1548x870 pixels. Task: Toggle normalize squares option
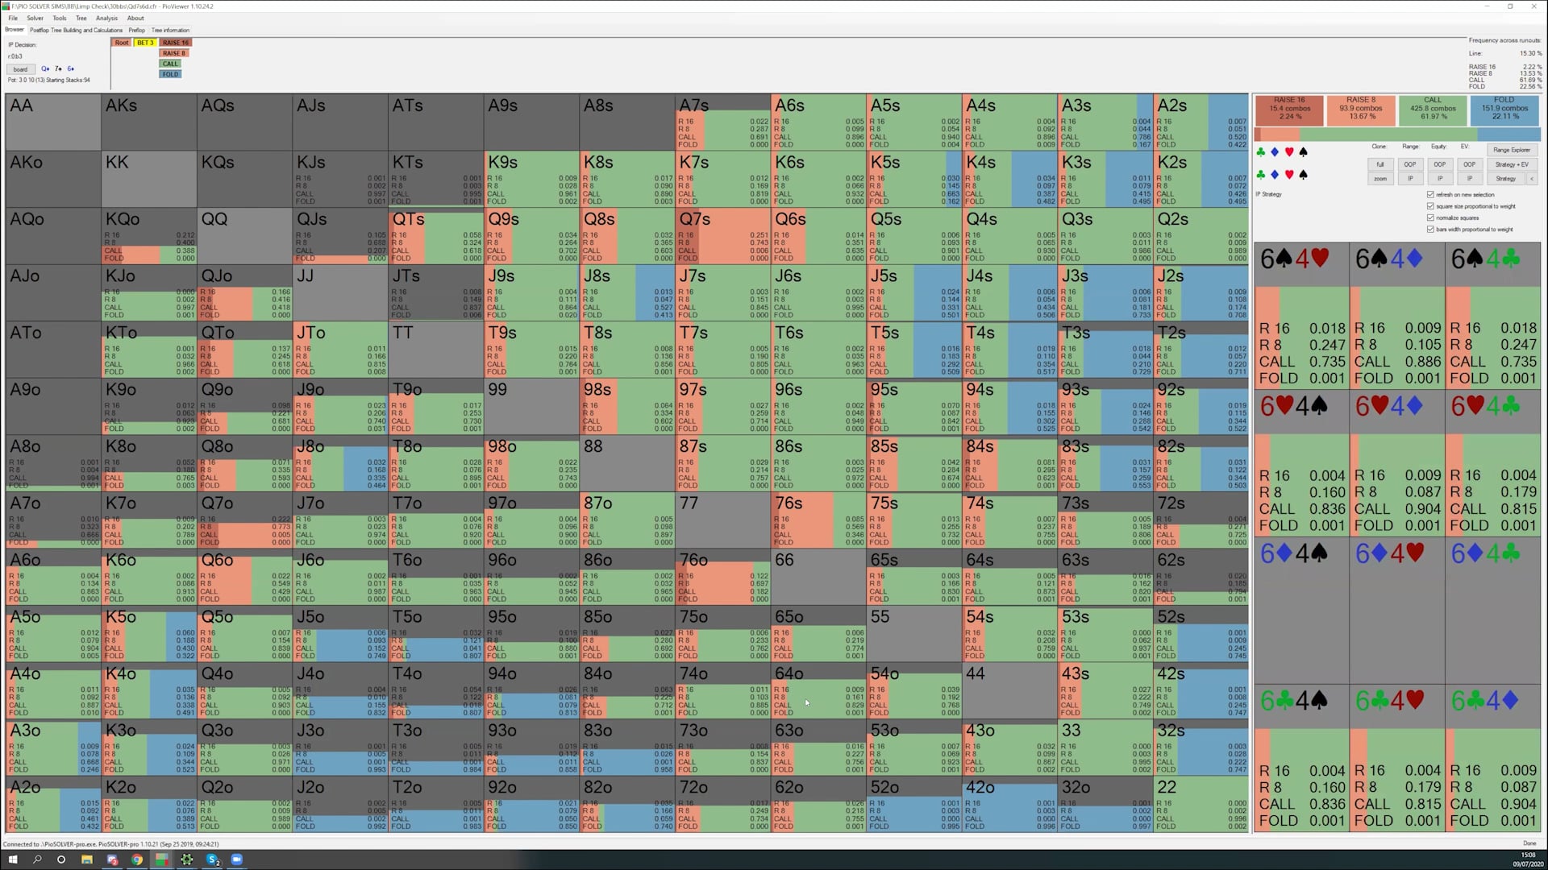1430,217
